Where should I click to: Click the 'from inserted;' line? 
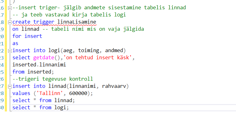click(30, 72)
